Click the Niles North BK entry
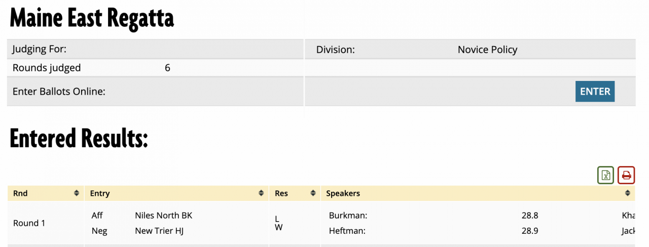 tap(163, 216)
